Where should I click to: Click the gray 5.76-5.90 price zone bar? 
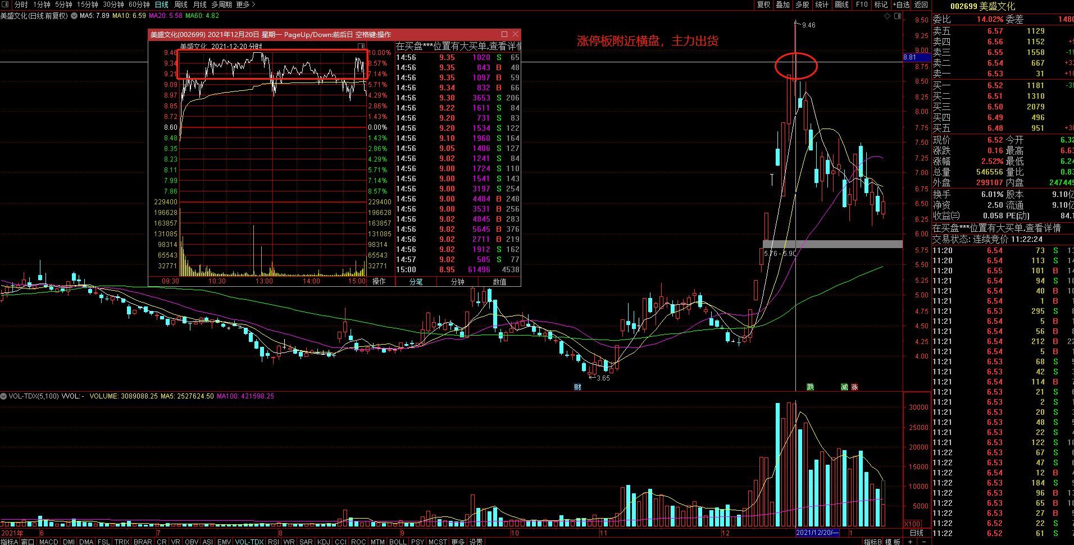point(832,244)
